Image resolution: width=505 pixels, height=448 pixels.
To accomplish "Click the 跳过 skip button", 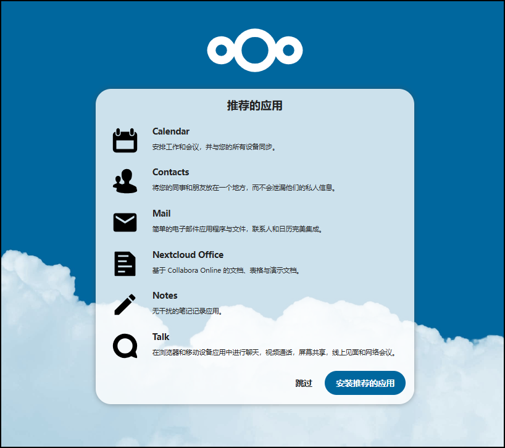I will tap(304, 383).
